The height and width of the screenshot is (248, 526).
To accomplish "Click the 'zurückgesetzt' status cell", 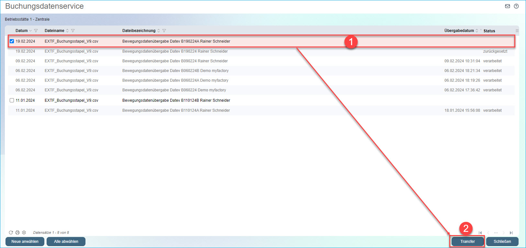I will [x=495, y=51].
